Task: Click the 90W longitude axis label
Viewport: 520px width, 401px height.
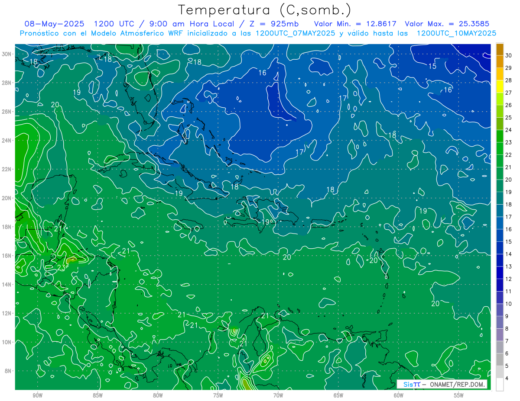Action: (x=37, y=396)
